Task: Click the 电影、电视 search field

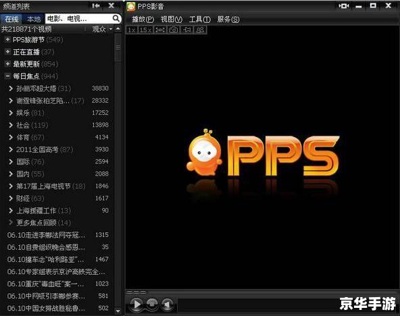Action: tap(78, 18)
